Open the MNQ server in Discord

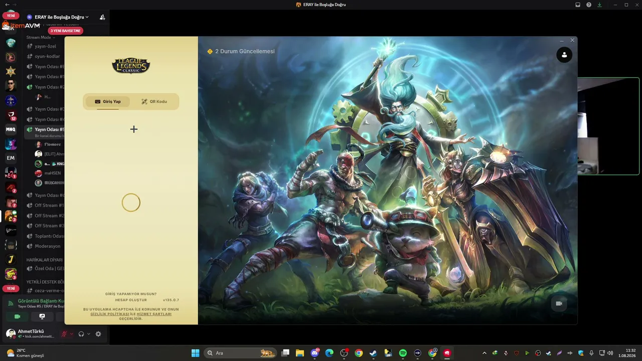tap(11, 129)
